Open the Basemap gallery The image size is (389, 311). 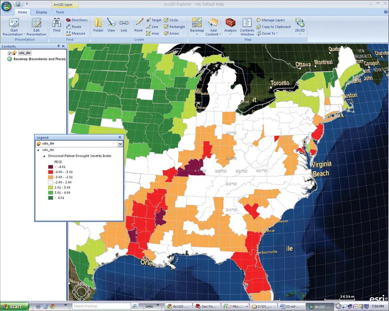click(197, 26)
